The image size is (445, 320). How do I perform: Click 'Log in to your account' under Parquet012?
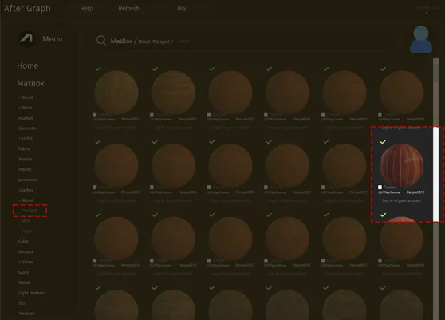point(401,200)
